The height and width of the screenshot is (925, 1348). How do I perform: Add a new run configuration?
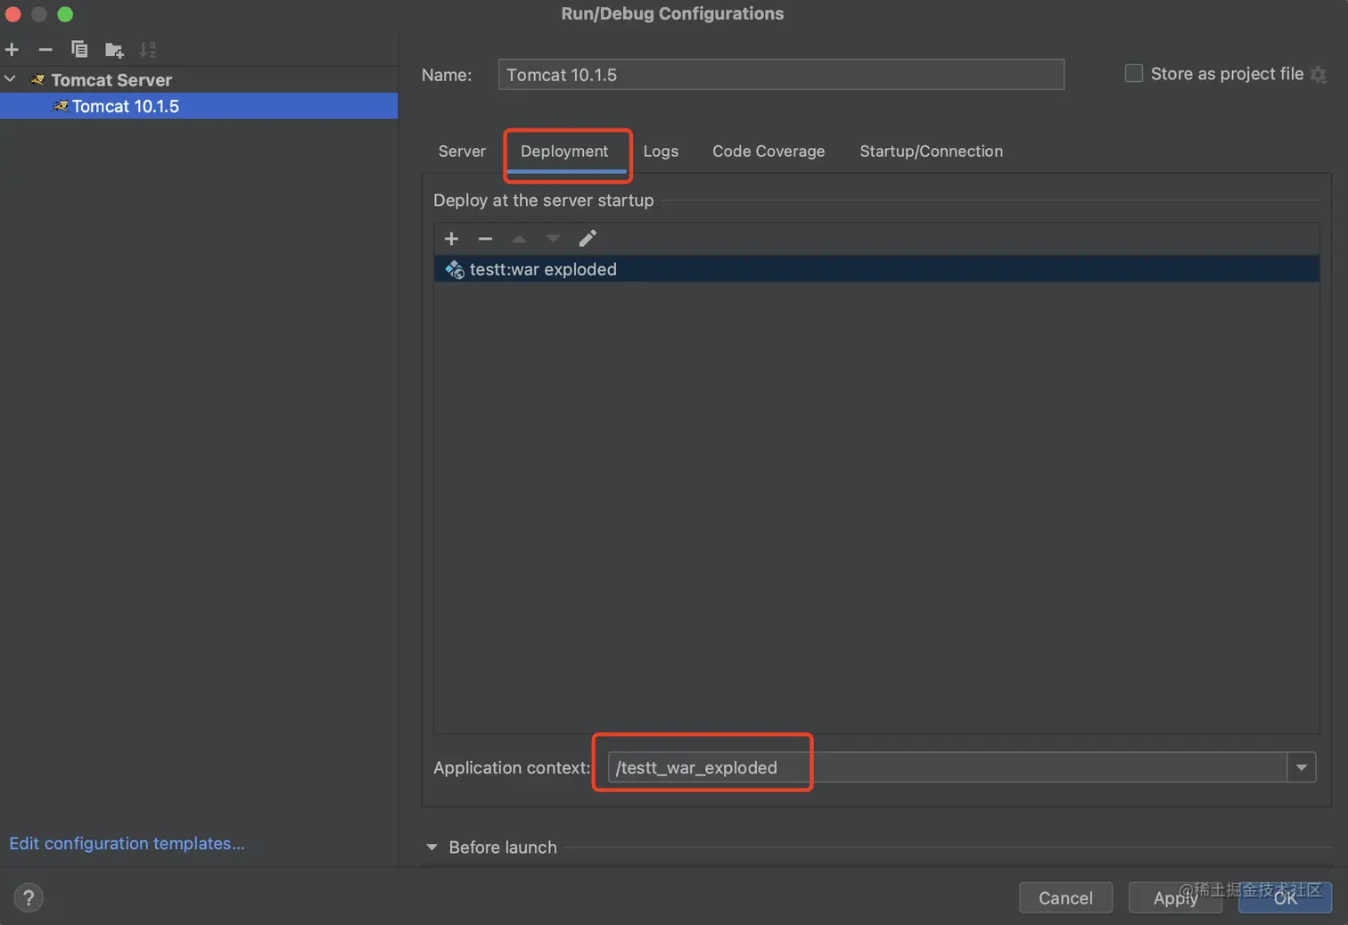[x=12, y=49]
